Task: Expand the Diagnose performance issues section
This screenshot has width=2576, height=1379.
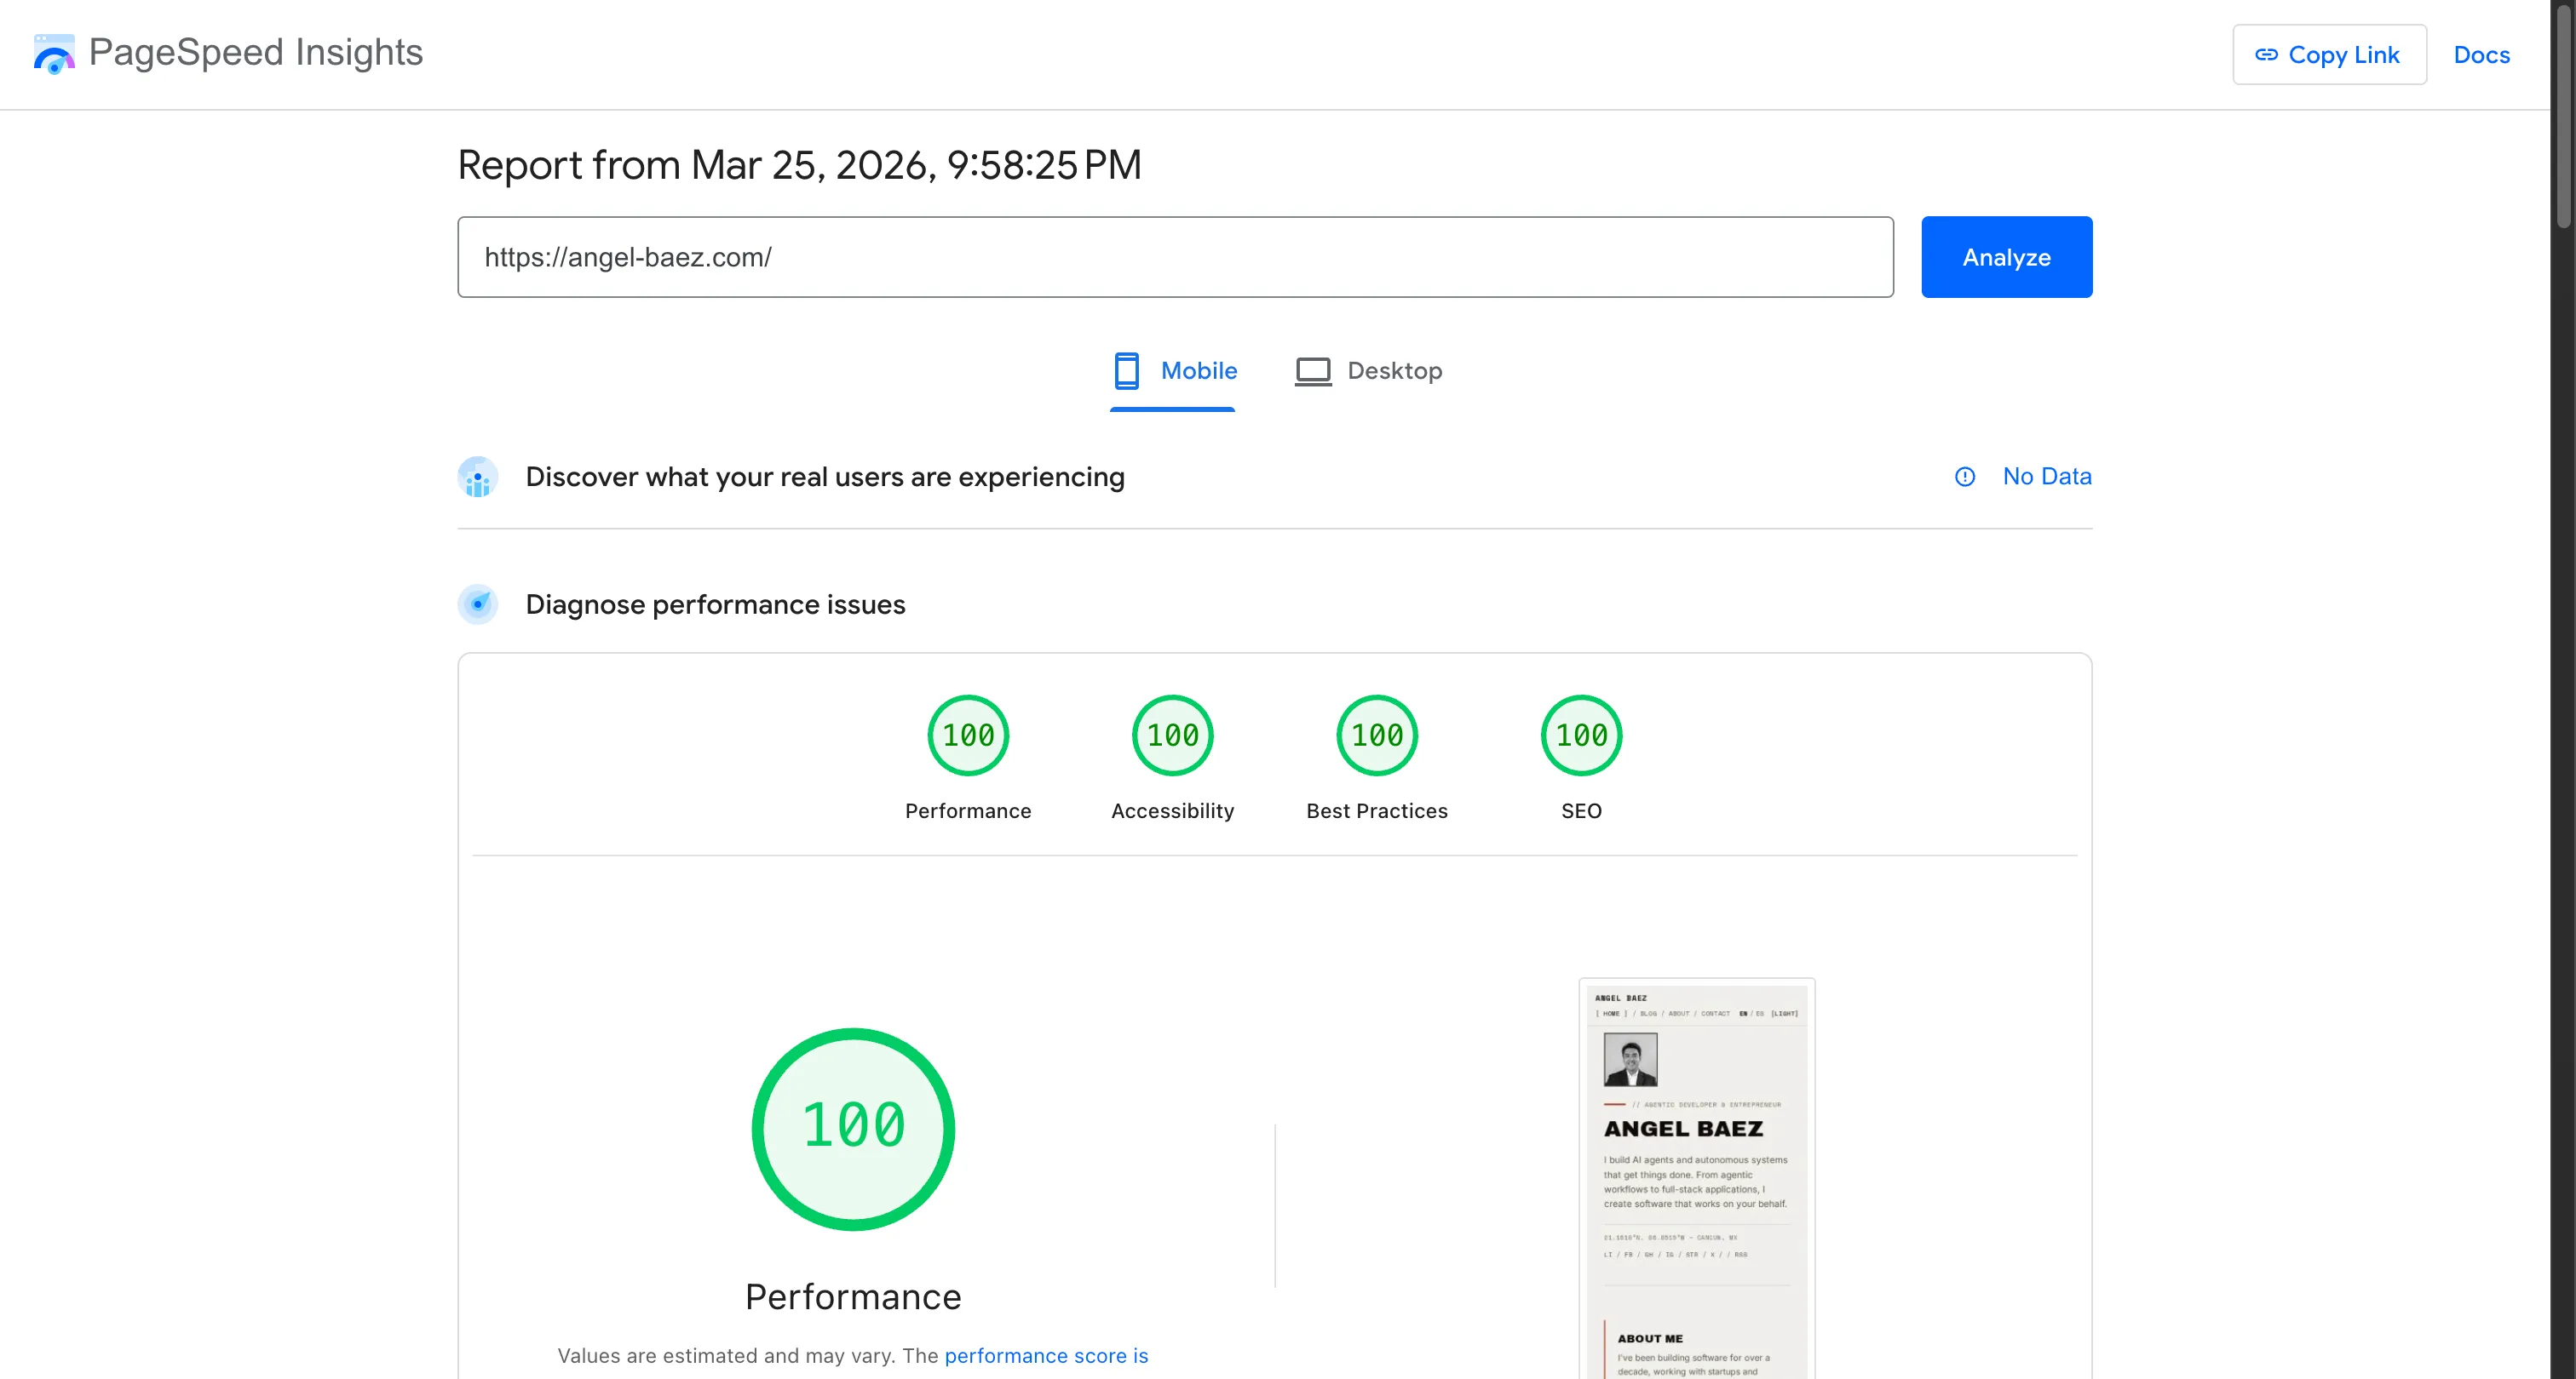Action: (715, 604)
